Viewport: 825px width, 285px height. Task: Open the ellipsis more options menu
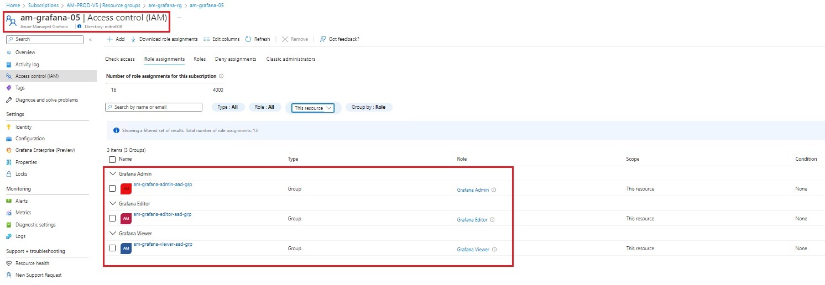click(179, 18)
